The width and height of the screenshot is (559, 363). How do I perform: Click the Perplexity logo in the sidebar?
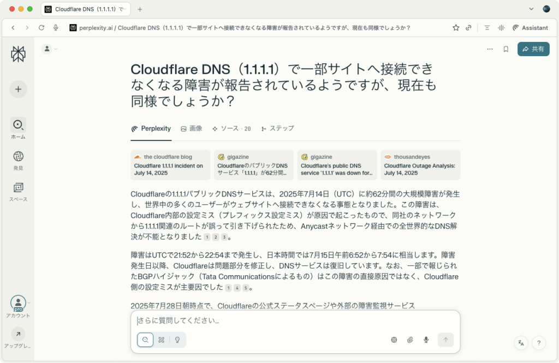click(x=18, y=54)
